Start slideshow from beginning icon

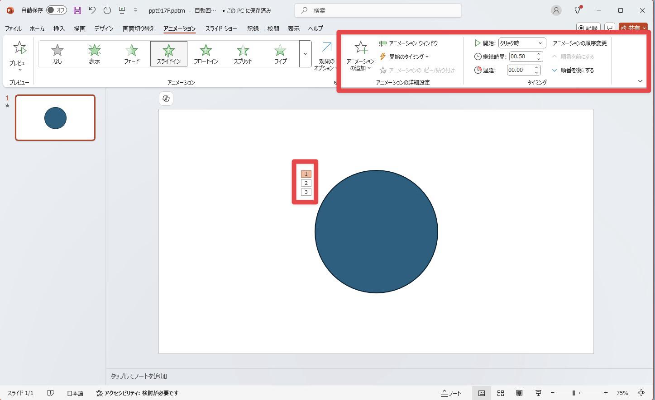click(x=122, y=10)
